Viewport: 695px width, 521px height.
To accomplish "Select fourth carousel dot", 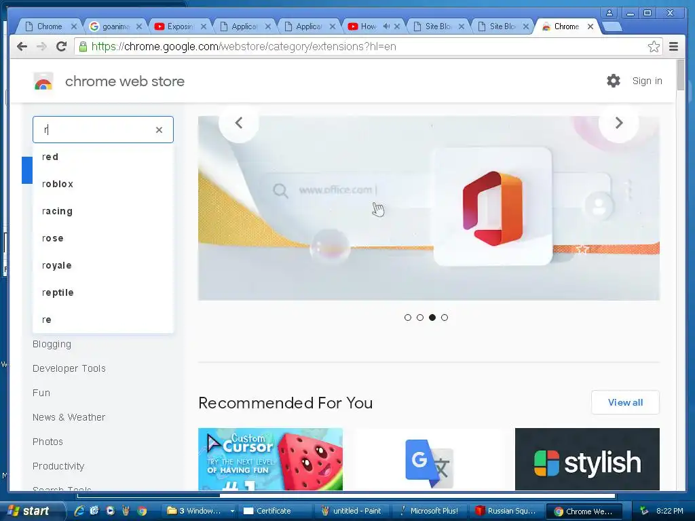I will tap(445, 317).
